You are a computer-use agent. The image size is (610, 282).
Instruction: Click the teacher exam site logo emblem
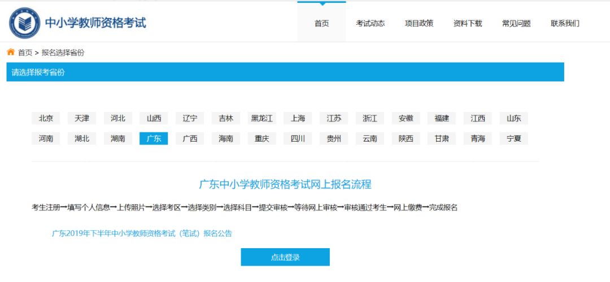click(24, 23)
